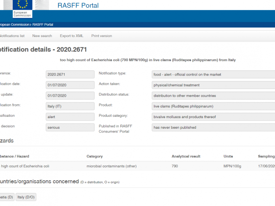Select analytical result value 790
The image size is (275, 206).
click(x=175, y=166)
